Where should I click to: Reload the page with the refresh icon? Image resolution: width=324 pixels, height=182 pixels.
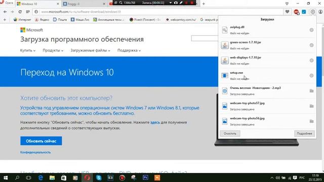[x=20, y=12]
